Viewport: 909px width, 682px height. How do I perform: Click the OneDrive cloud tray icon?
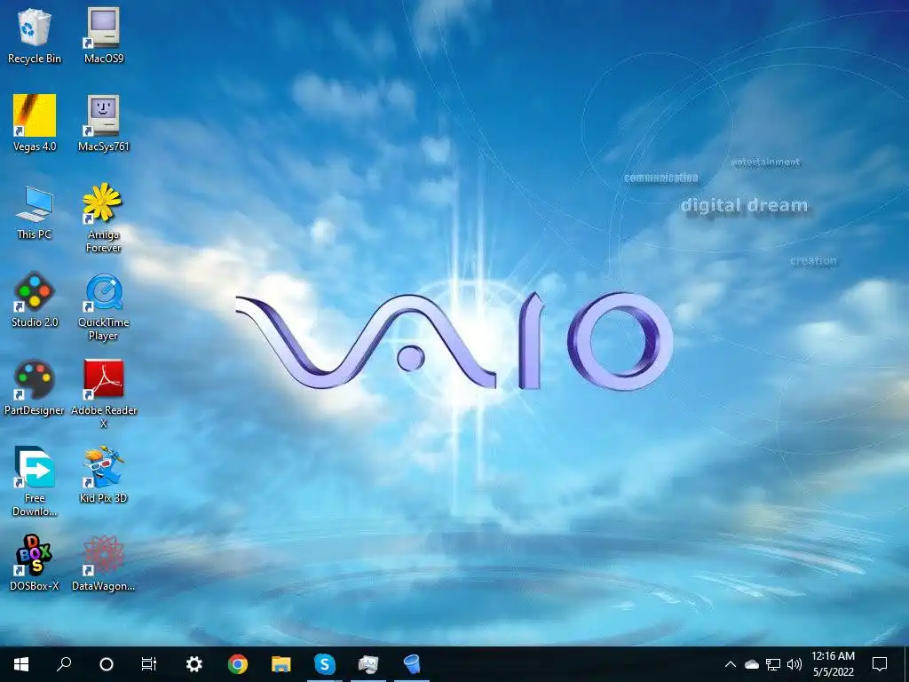[751, 664]
